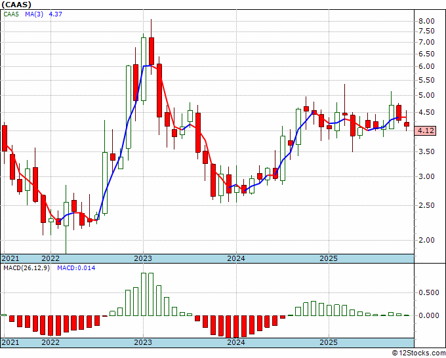
Task: Click the 5.50 price axis label
Action: (x=426, y=80)
